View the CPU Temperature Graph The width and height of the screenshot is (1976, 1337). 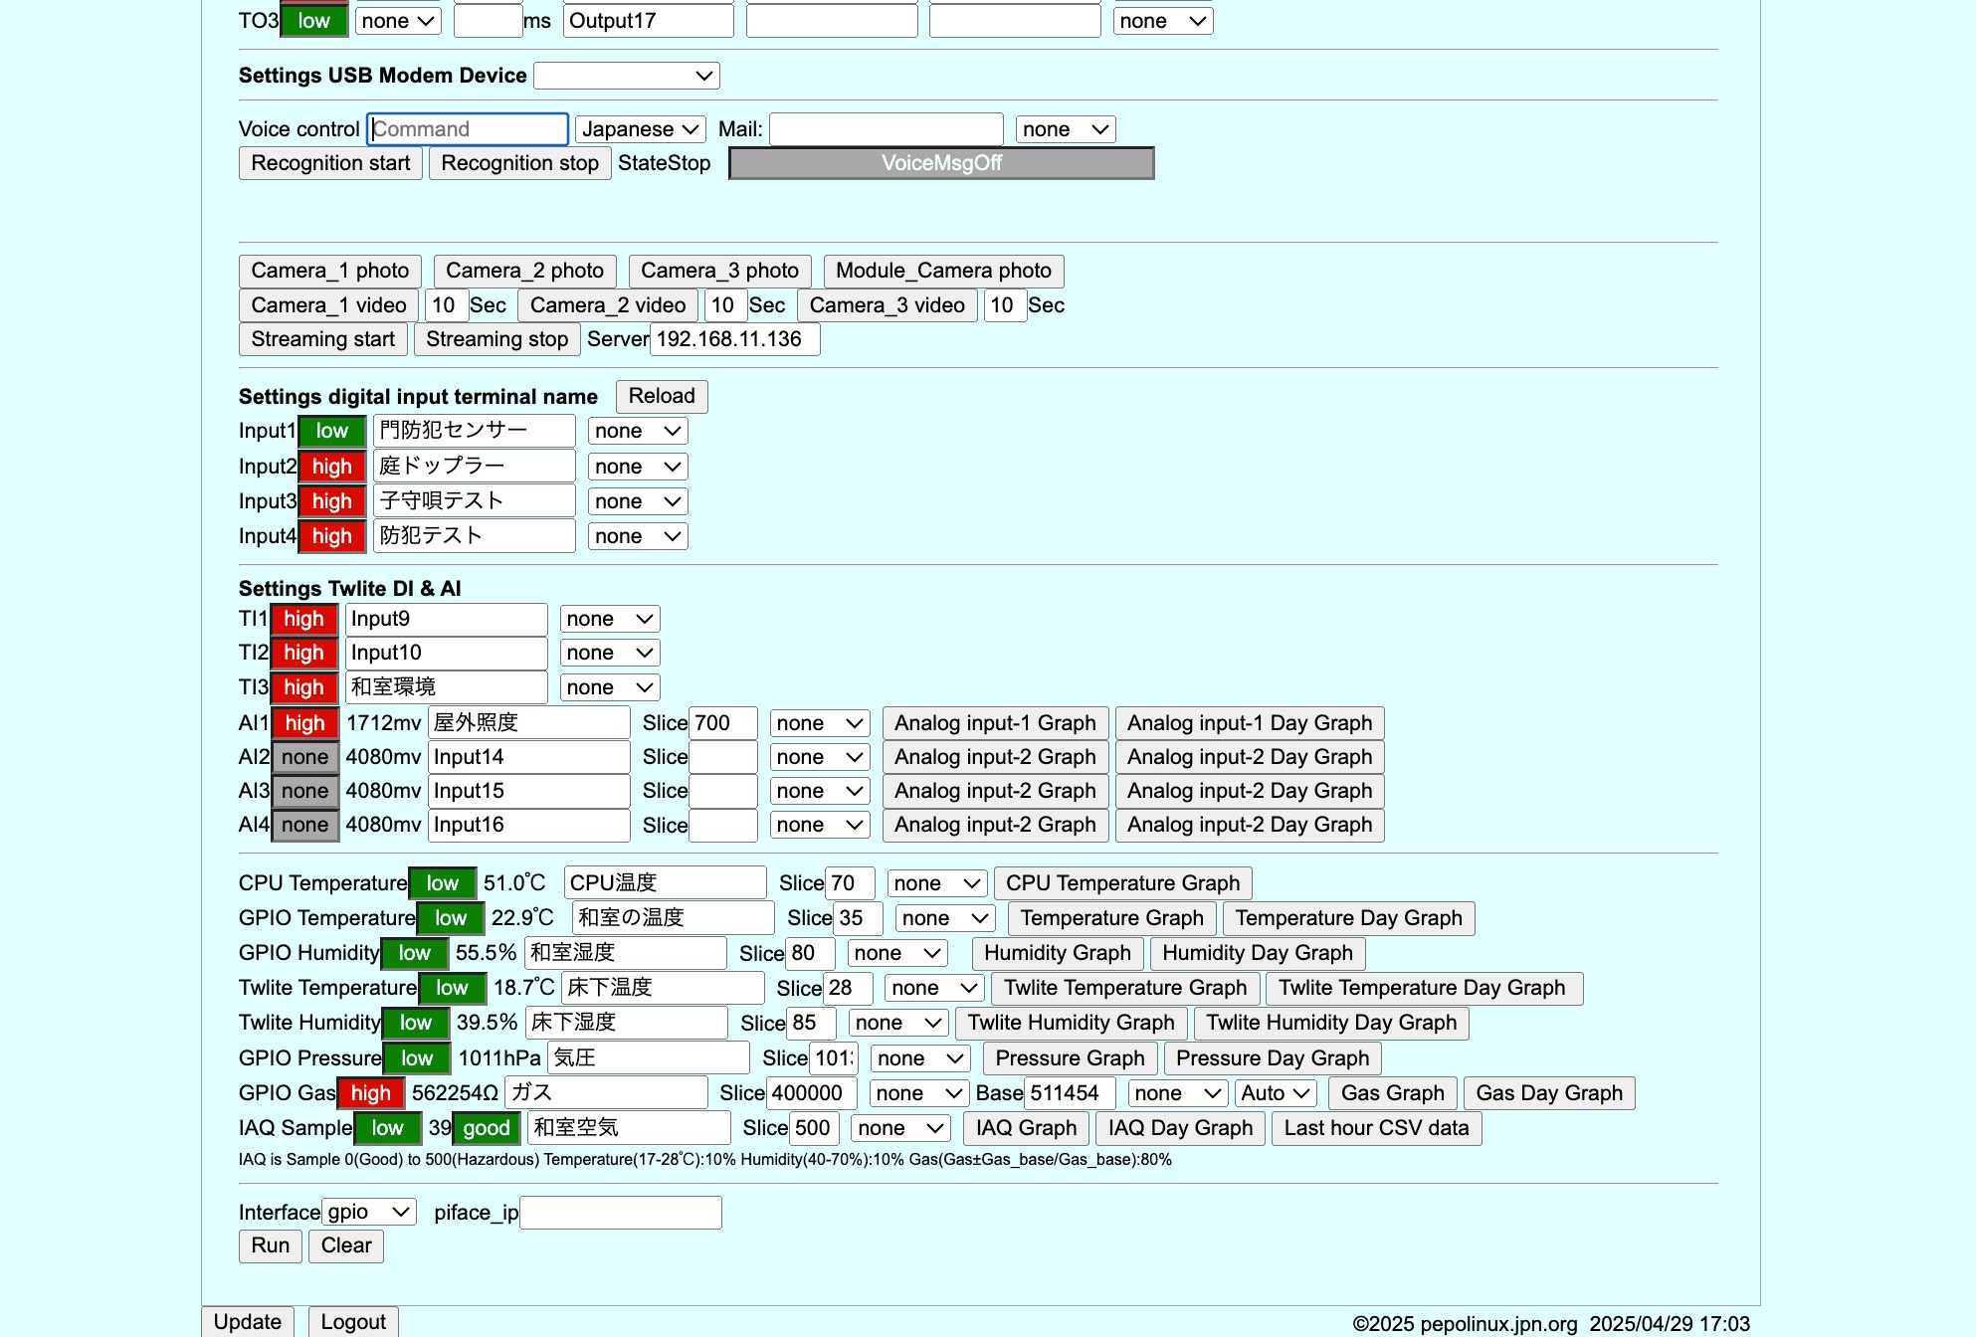[1121, 883]
